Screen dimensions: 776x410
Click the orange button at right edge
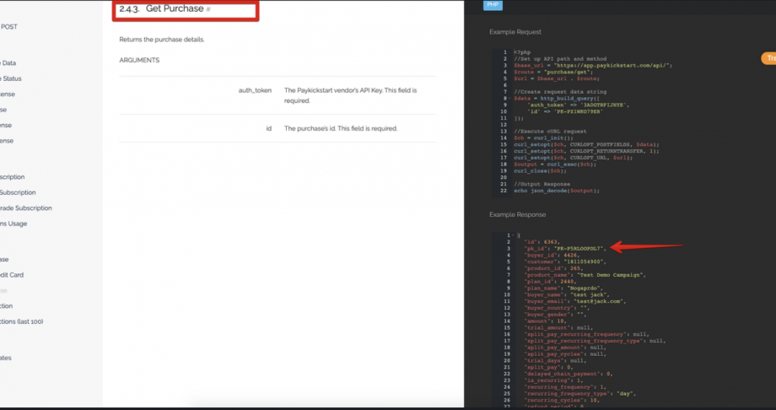pos(769,58)
